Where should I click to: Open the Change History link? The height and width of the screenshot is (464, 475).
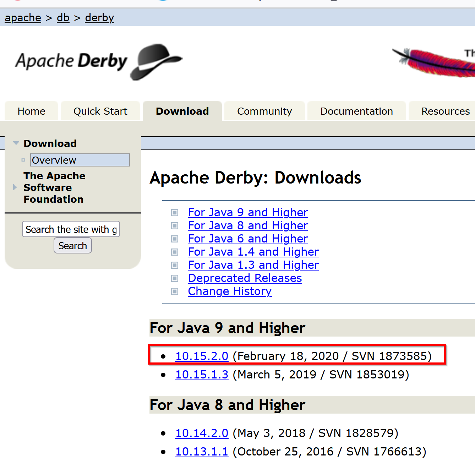[x=230, y=291]
